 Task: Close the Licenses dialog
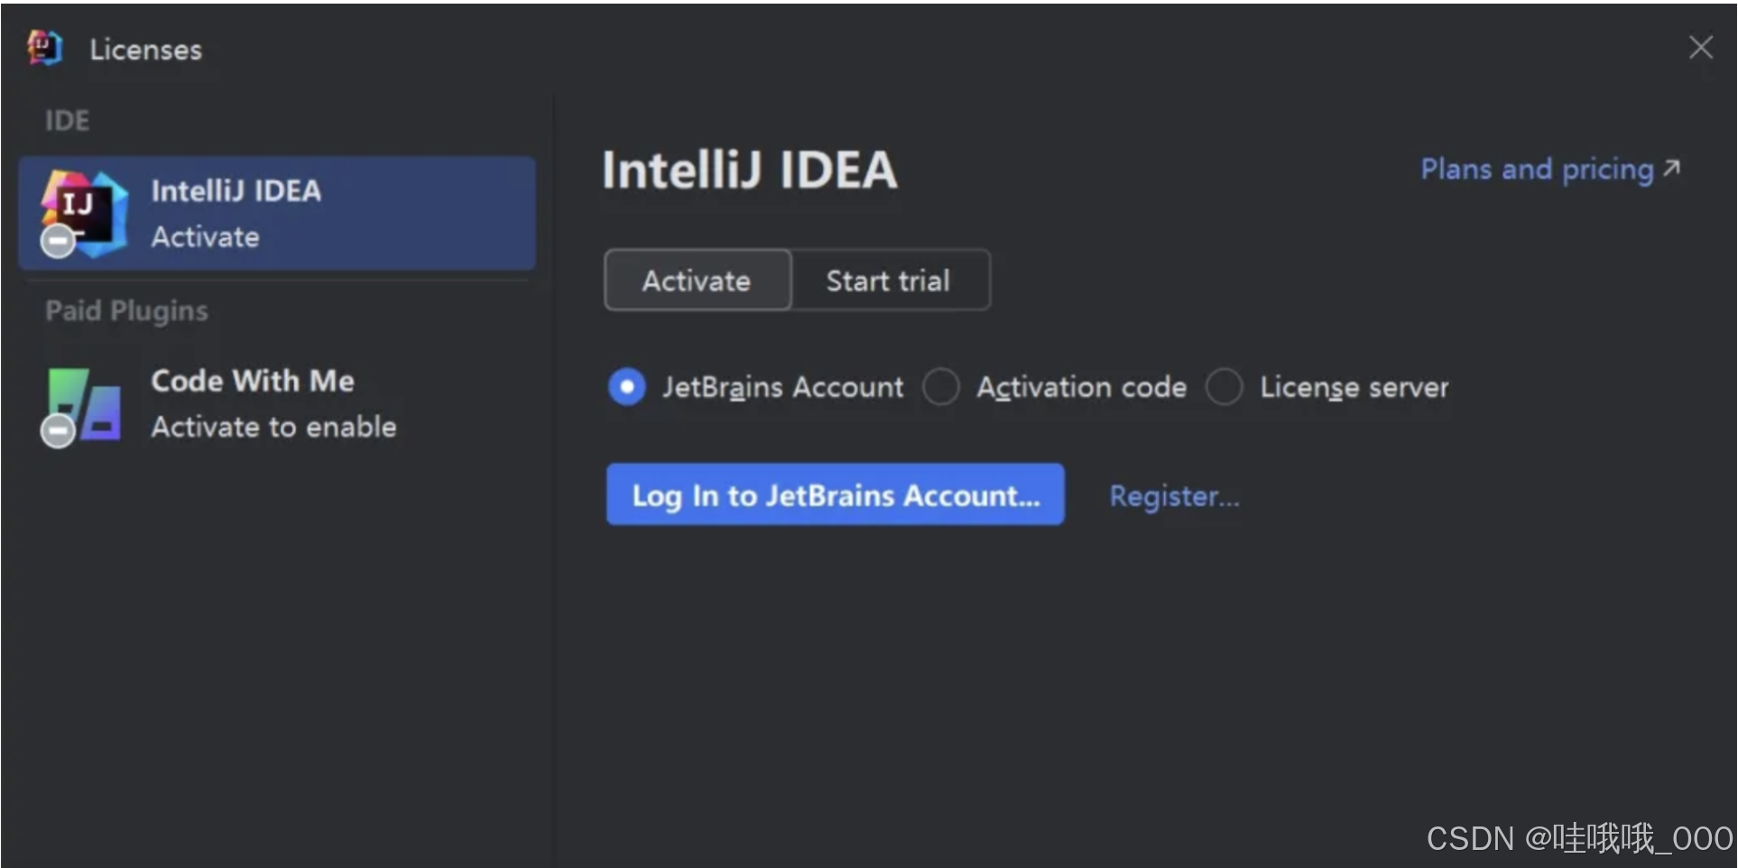pyautogui.click(x=1700, y=47)
